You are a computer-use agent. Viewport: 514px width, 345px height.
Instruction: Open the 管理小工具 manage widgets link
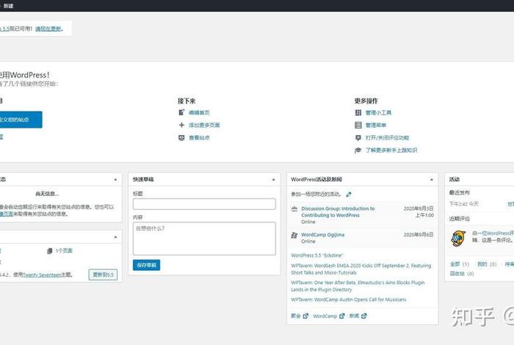click(378, 113)
